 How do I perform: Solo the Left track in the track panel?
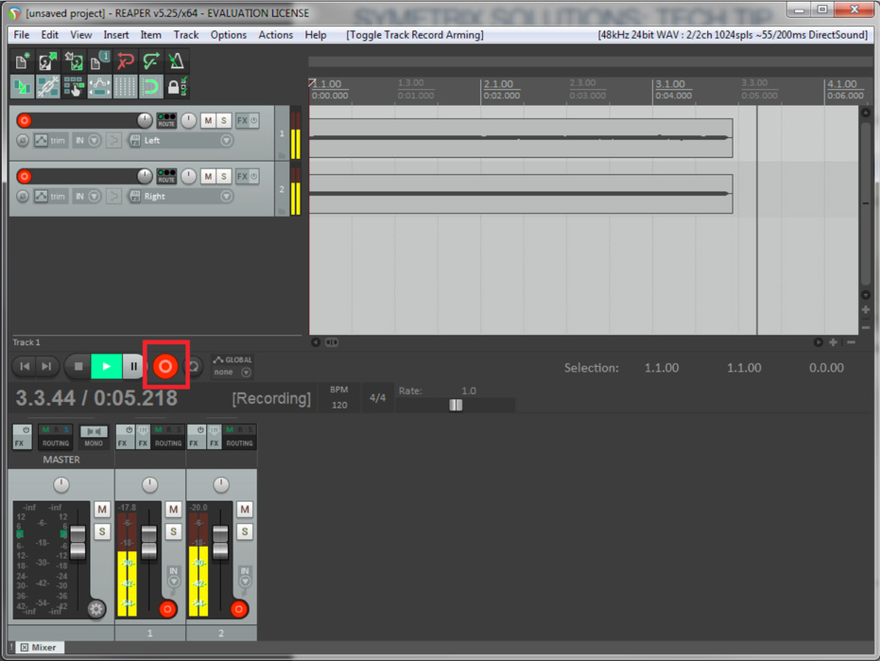click(224, 120)
